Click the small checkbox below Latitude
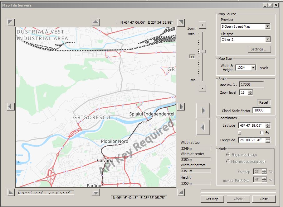 point(240,133)
